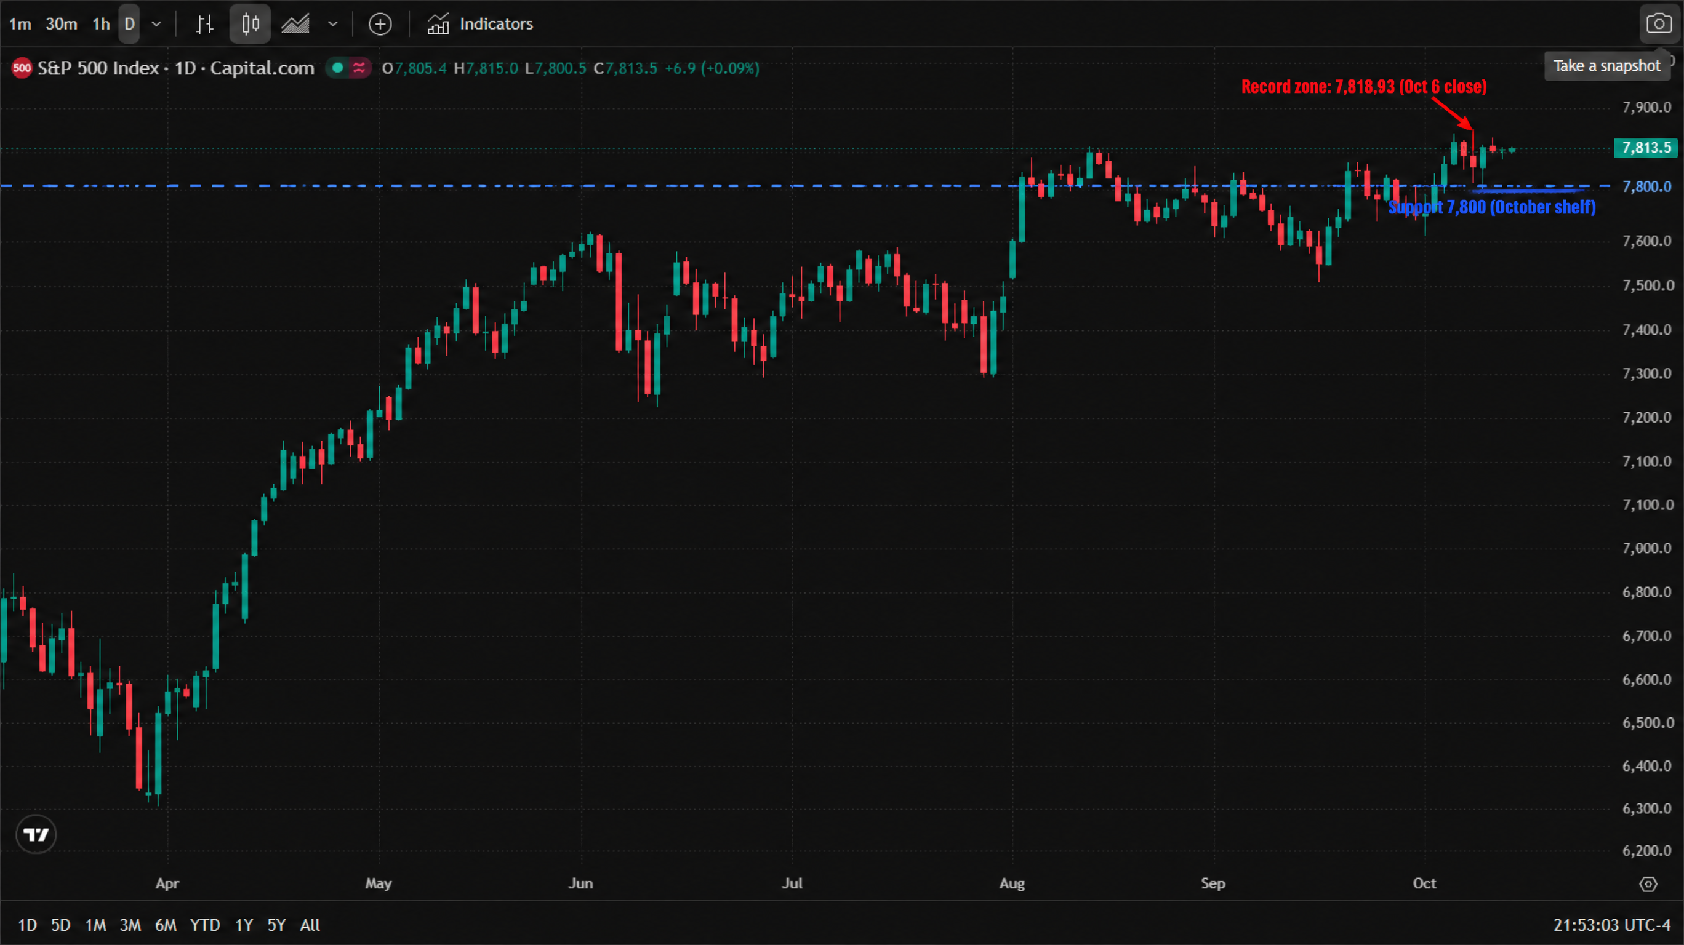Select the YTD date range
The width and height of the screenshot is (1684, 945).
[204, 925]
